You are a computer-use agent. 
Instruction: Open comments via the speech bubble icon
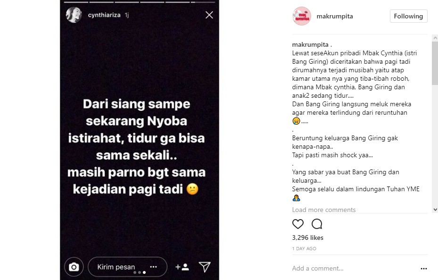coord(317,224)
